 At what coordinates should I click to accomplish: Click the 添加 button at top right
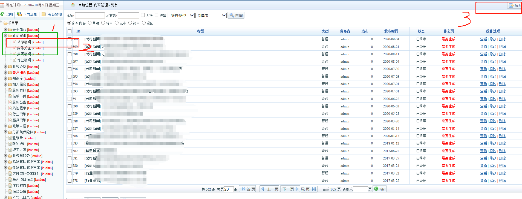coord(515,6)
